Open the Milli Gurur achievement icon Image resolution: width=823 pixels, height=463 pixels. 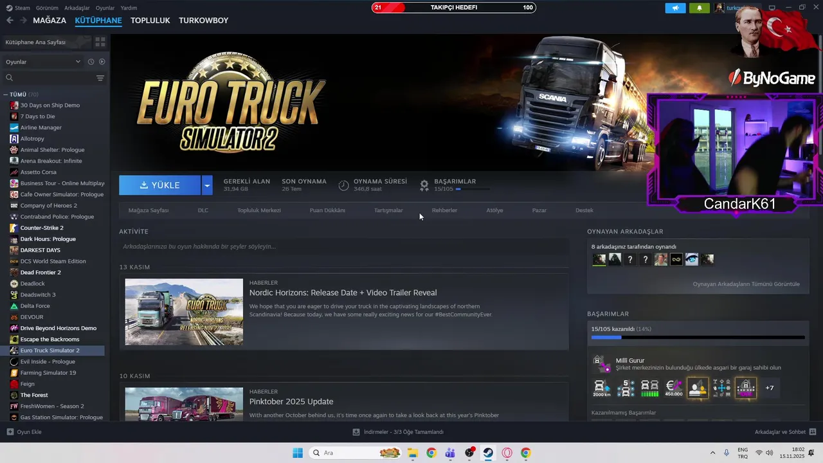click(601, 364)
